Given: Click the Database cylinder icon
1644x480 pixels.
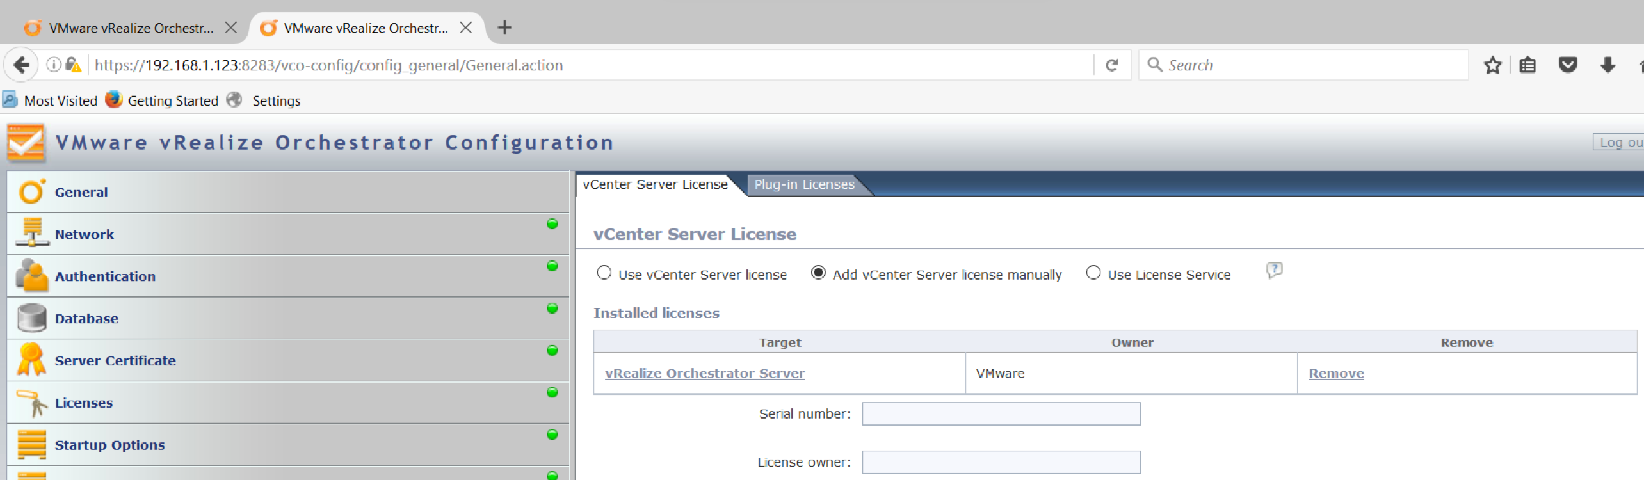Looking at the screenshot, I should 32,317.
